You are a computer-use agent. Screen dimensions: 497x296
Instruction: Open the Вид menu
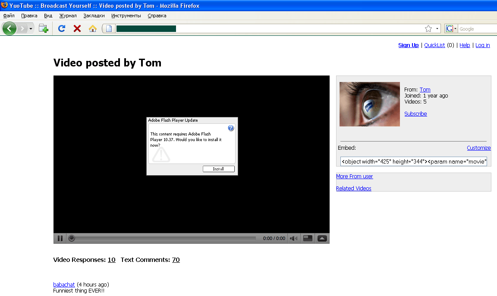pos(48,16)
